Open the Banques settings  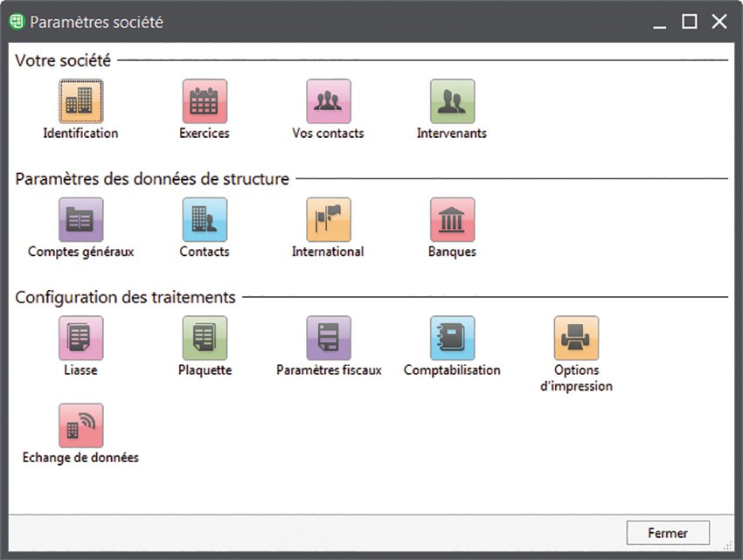click(452, 219)
